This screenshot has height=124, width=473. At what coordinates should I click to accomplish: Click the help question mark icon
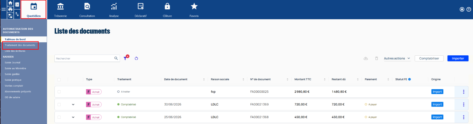469,9
